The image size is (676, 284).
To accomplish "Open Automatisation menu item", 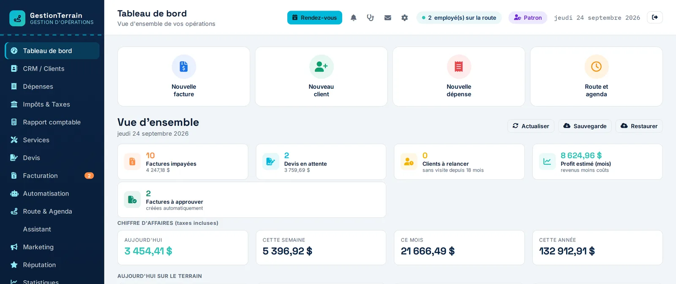I will (52, 194).
